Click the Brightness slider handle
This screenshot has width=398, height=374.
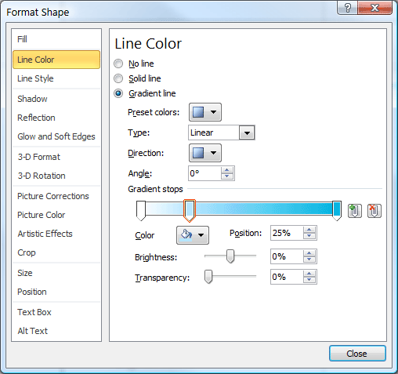[230, 256]
